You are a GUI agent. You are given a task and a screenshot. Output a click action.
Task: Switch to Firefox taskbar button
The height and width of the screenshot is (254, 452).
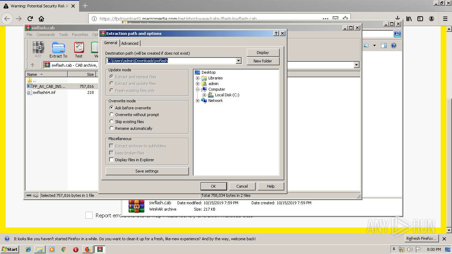pos(88,249)
